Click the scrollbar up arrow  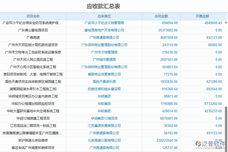(x=226, y=23)
